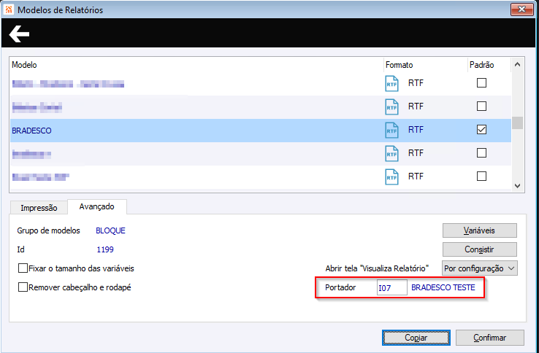Click the white back arrow icon
Image resolution: width=539 pixels, height=353 pixels.
click(19, 34)
